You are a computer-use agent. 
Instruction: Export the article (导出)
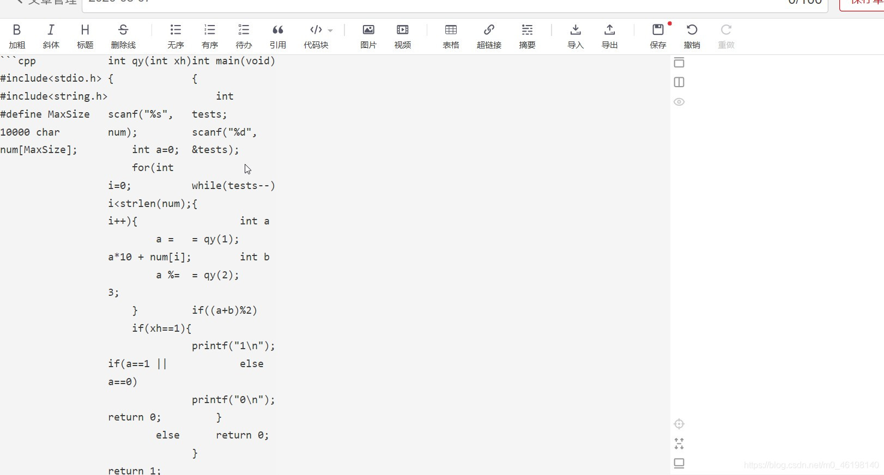point(609,36)
